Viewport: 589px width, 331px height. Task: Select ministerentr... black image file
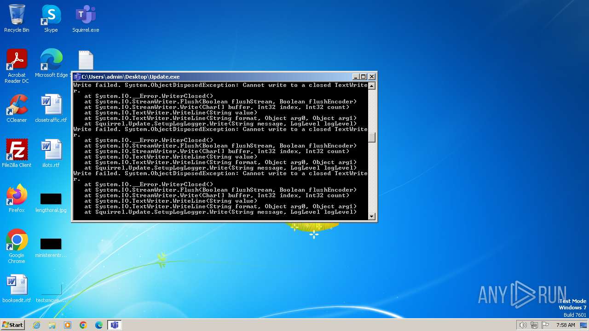point(51,247)
